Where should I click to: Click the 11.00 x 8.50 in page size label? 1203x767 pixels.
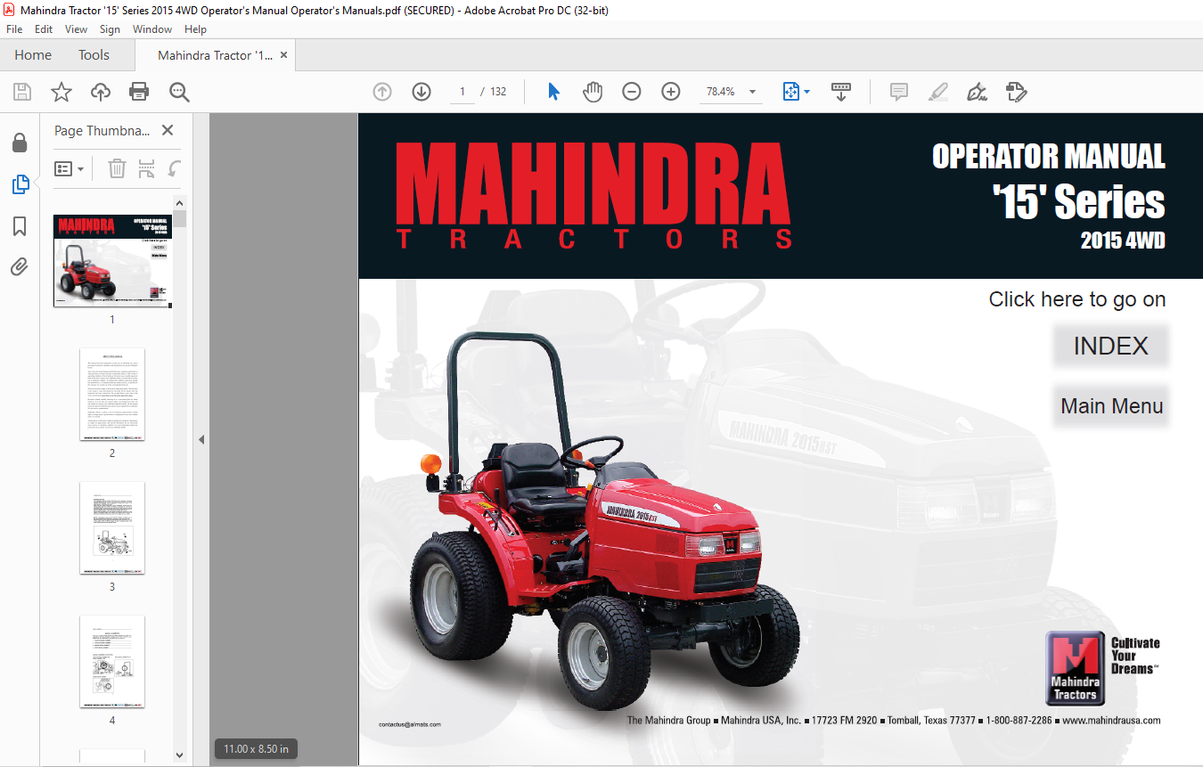click(257, 748)
